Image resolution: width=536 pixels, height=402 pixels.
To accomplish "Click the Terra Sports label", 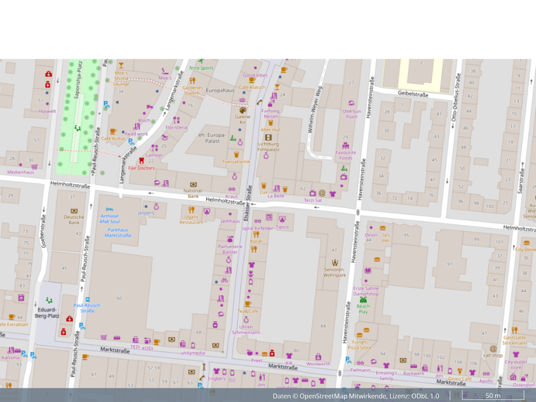I will click(201, 68).
